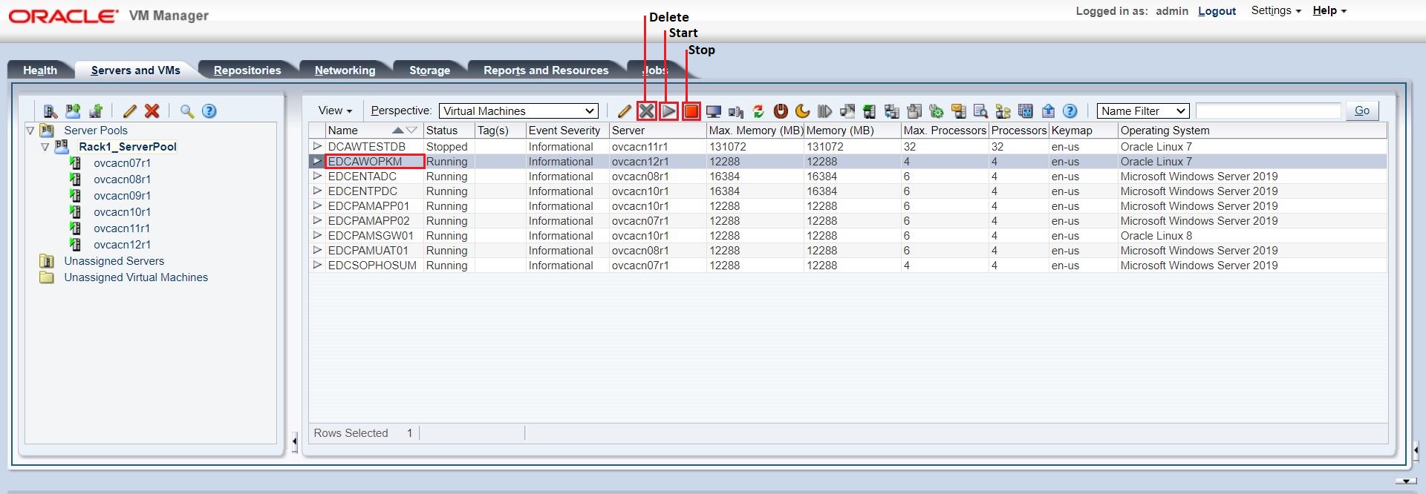This screenshot has width=1426, height=494.
Task: Click the Start virtual machine play icon
Action: (x=669, y=111)
